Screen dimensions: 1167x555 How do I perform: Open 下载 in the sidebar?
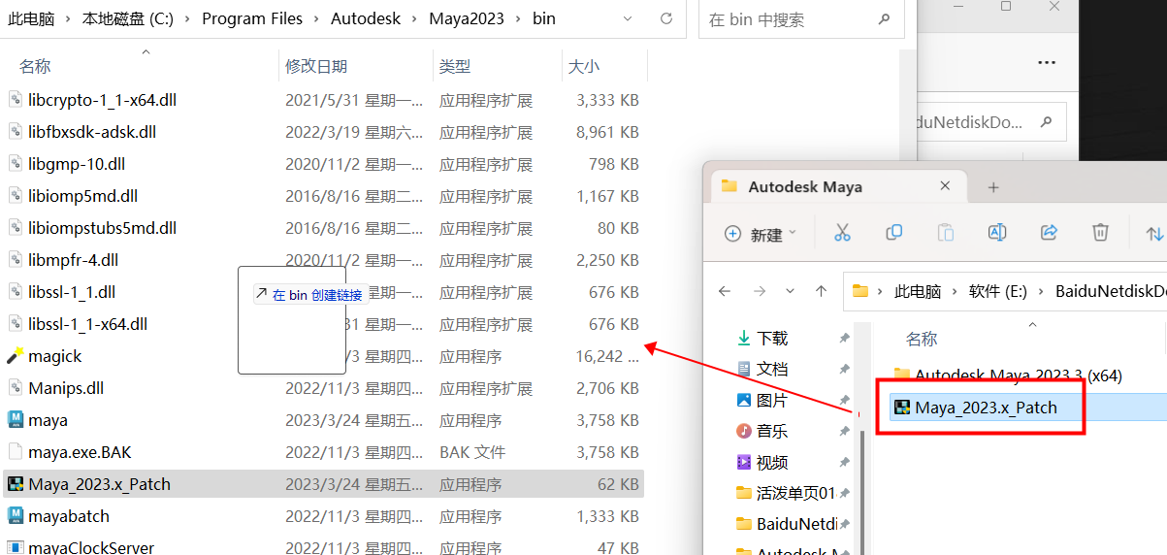click(x=772, y=338)
